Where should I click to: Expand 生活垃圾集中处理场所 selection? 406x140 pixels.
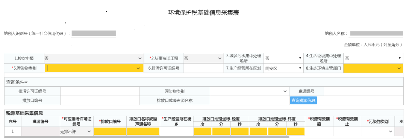pyautogui.click(x=373, y=58)
